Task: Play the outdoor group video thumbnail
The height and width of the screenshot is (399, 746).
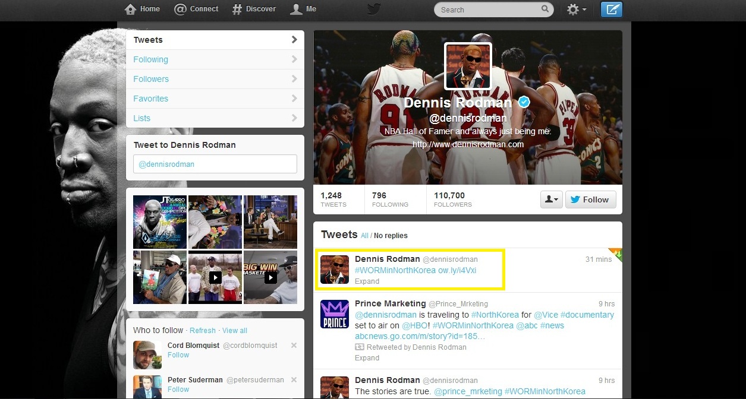Action: click(x=215, y=277)
